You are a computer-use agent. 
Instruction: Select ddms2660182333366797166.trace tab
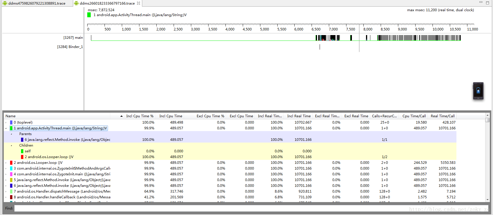[x=107, y=3]
